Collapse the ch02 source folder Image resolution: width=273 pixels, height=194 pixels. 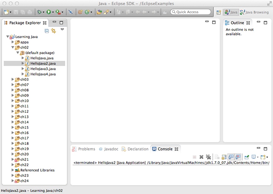tap(13, 47)
